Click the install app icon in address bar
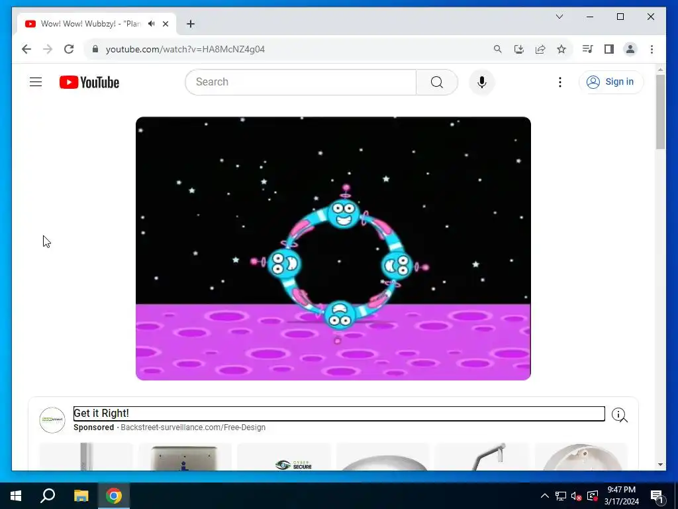The width and height of the screenshot is (678, 509). click(519, 49)
